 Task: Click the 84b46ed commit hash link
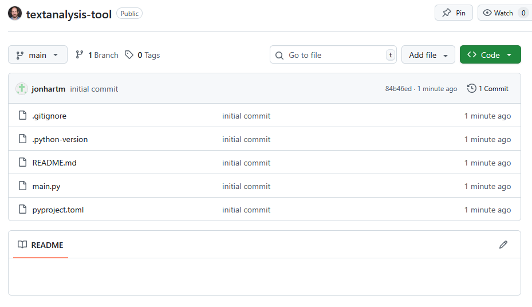click(x=398, y=89)
